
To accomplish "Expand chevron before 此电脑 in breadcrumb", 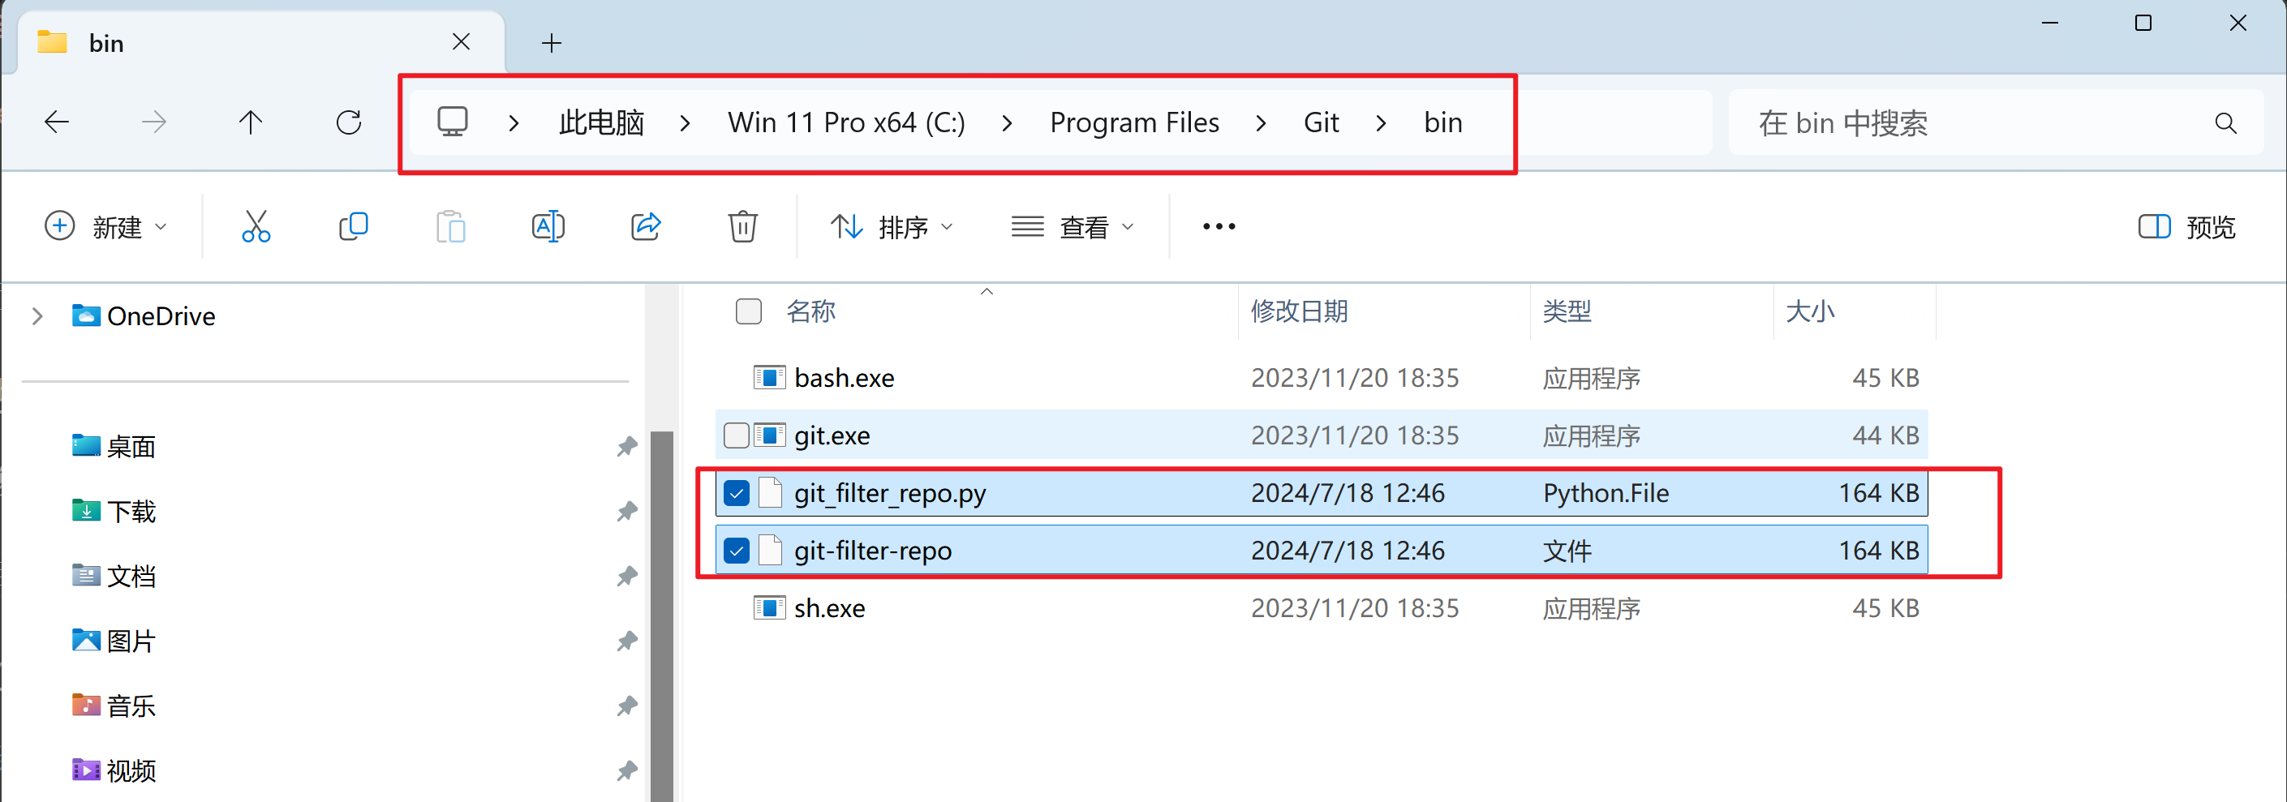I will tap(514, 122).
